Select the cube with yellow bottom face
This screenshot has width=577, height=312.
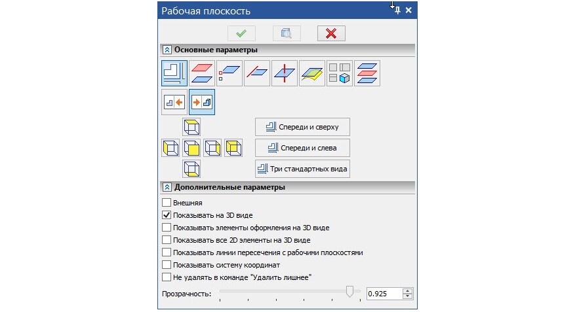[191, 169]
